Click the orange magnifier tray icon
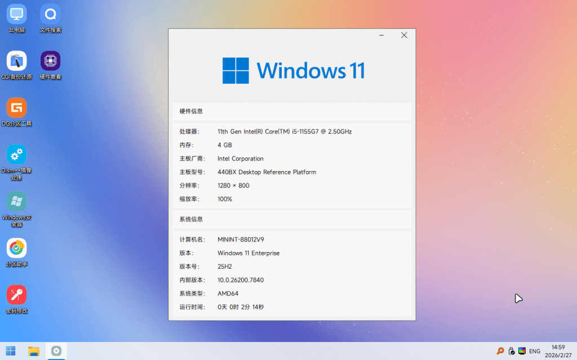This screenshot has width=577, height=360. (500, 351)
